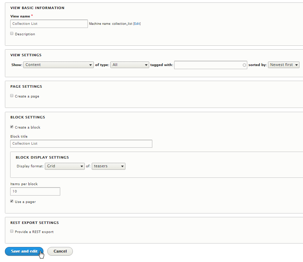
Task: Open the Display format Grid dropdown
Action: tap(64, 166)
